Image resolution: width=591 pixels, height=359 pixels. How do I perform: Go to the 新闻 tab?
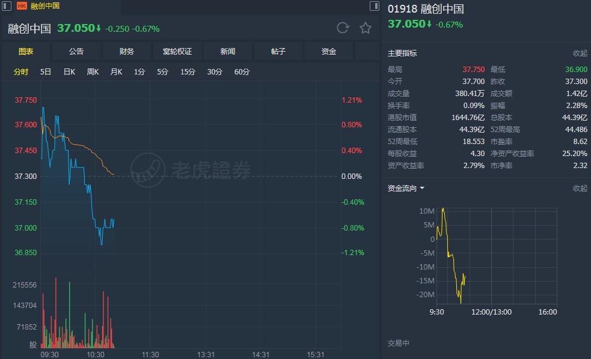[228, 52]
